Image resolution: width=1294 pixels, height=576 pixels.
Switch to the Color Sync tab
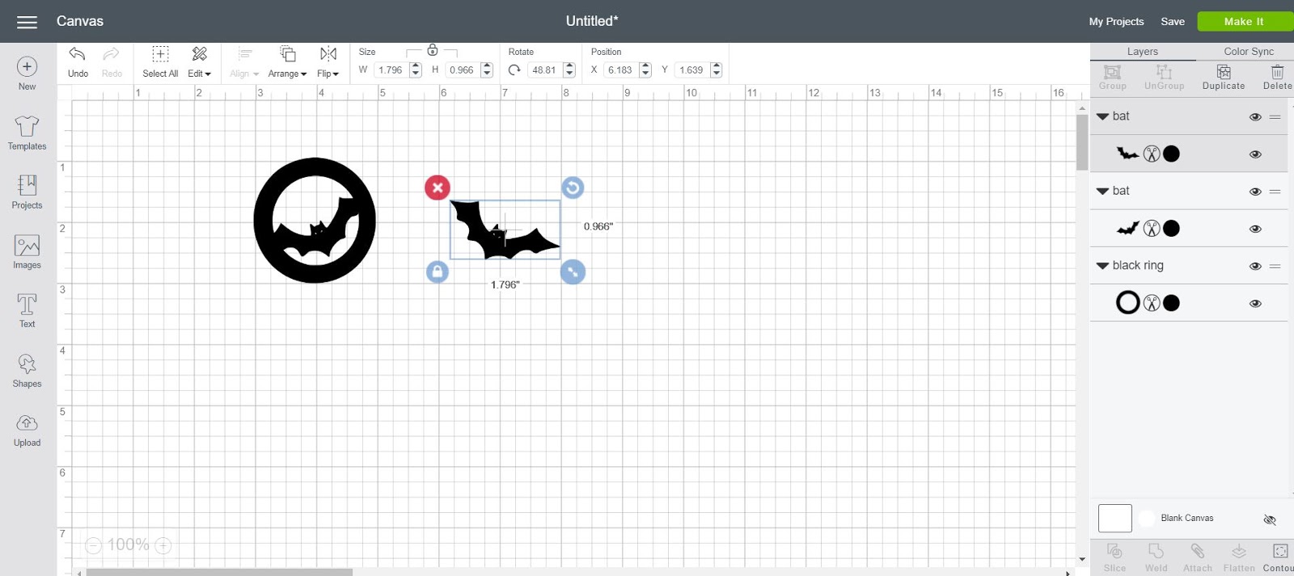(x=1248, y=52)
